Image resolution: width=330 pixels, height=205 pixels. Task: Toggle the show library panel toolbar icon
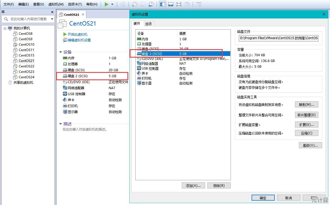tap(163, 4)
